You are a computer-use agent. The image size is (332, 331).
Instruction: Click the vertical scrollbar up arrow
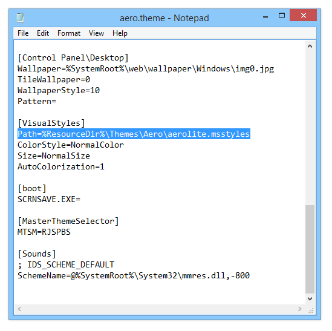[310, 46]
